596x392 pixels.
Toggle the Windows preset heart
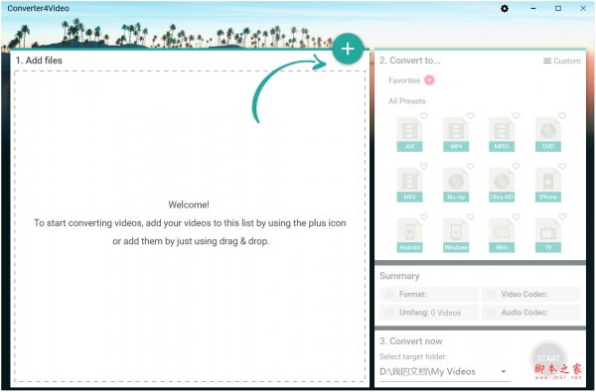[470, 217]
